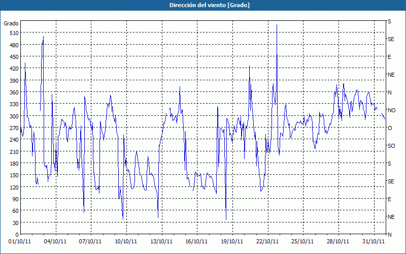The height and width of the screenshot is (254, 406).
Task: Click the date label 04/10/11
Action: tap(55, 242)
